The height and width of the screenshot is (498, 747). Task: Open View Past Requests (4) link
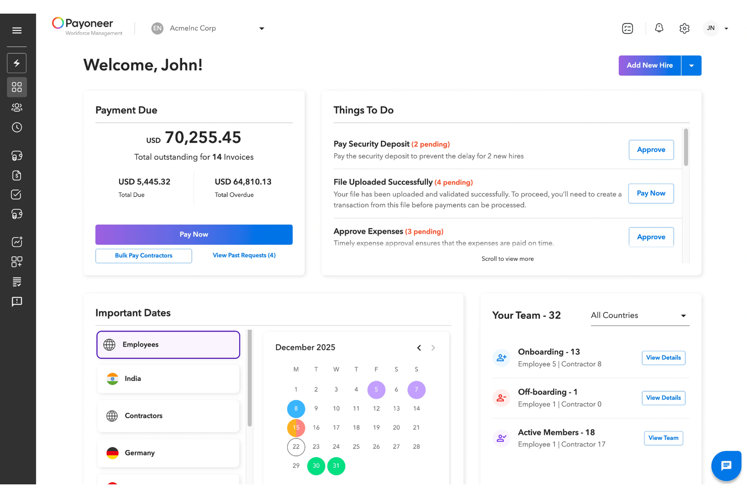[x=244, y=255]
